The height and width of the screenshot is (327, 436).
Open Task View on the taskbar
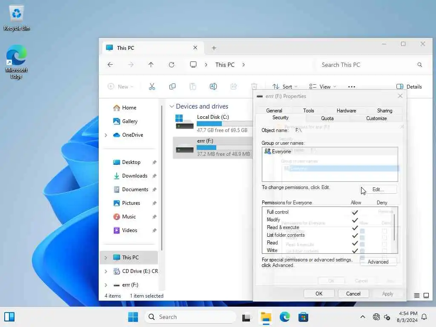(246, 317)
